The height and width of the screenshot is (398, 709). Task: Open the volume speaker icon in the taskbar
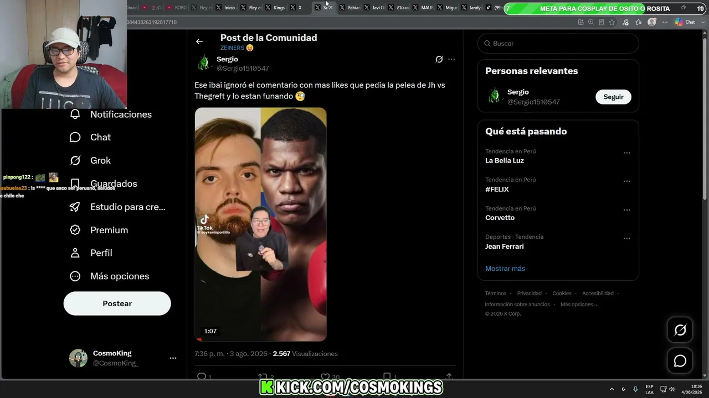click(672, 389)
